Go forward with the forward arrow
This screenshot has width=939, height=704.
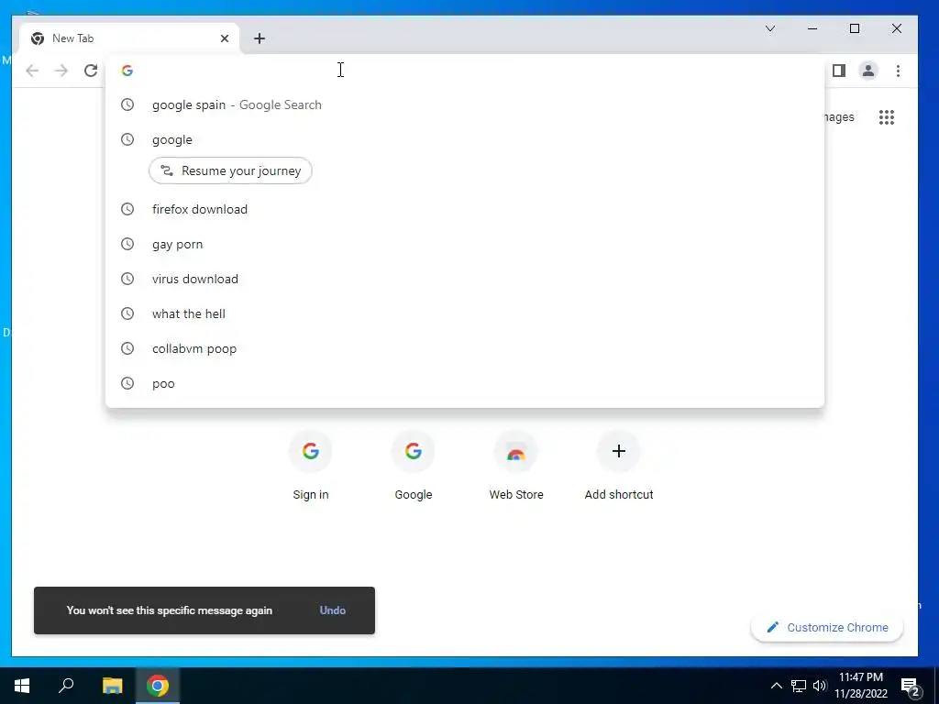point(61,71)
